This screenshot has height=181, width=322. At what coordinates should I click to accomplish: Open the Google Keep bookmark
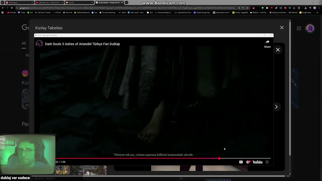pyautogui.click(x=305, y=13)
